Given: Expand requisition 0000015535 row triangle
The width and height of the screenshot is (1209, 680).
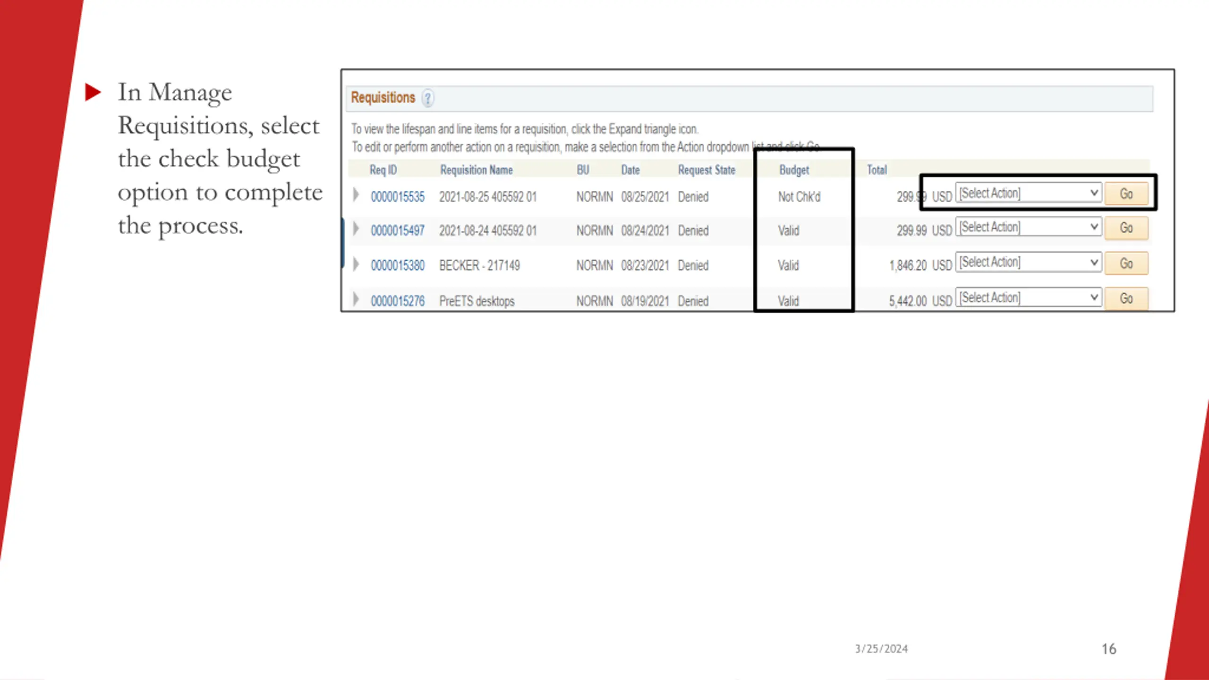Looking at the screenshot, I should pyautogui.click(x=356, y=195).
